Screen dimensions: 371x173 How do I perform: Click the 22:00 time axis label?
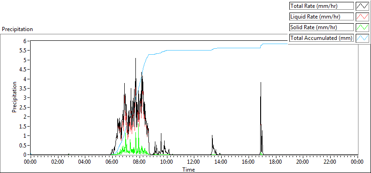(330, 162)
